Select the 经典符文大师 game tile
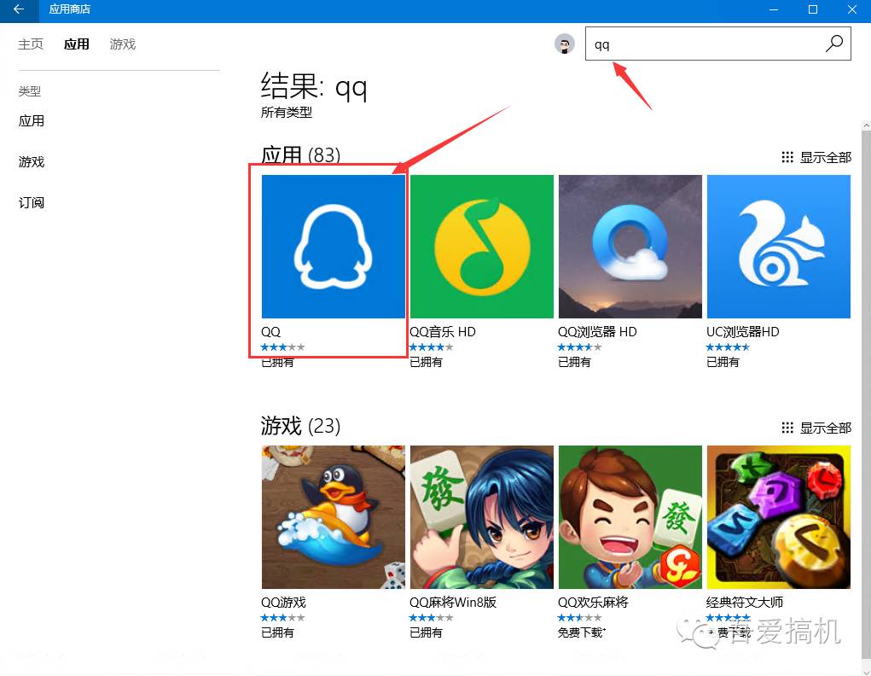The width and height of the screenshot is (871, 676). click(778, 516)
